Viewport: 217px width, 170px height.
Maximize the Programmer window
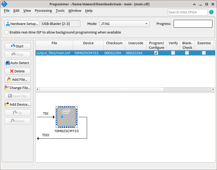pos(207,4)
